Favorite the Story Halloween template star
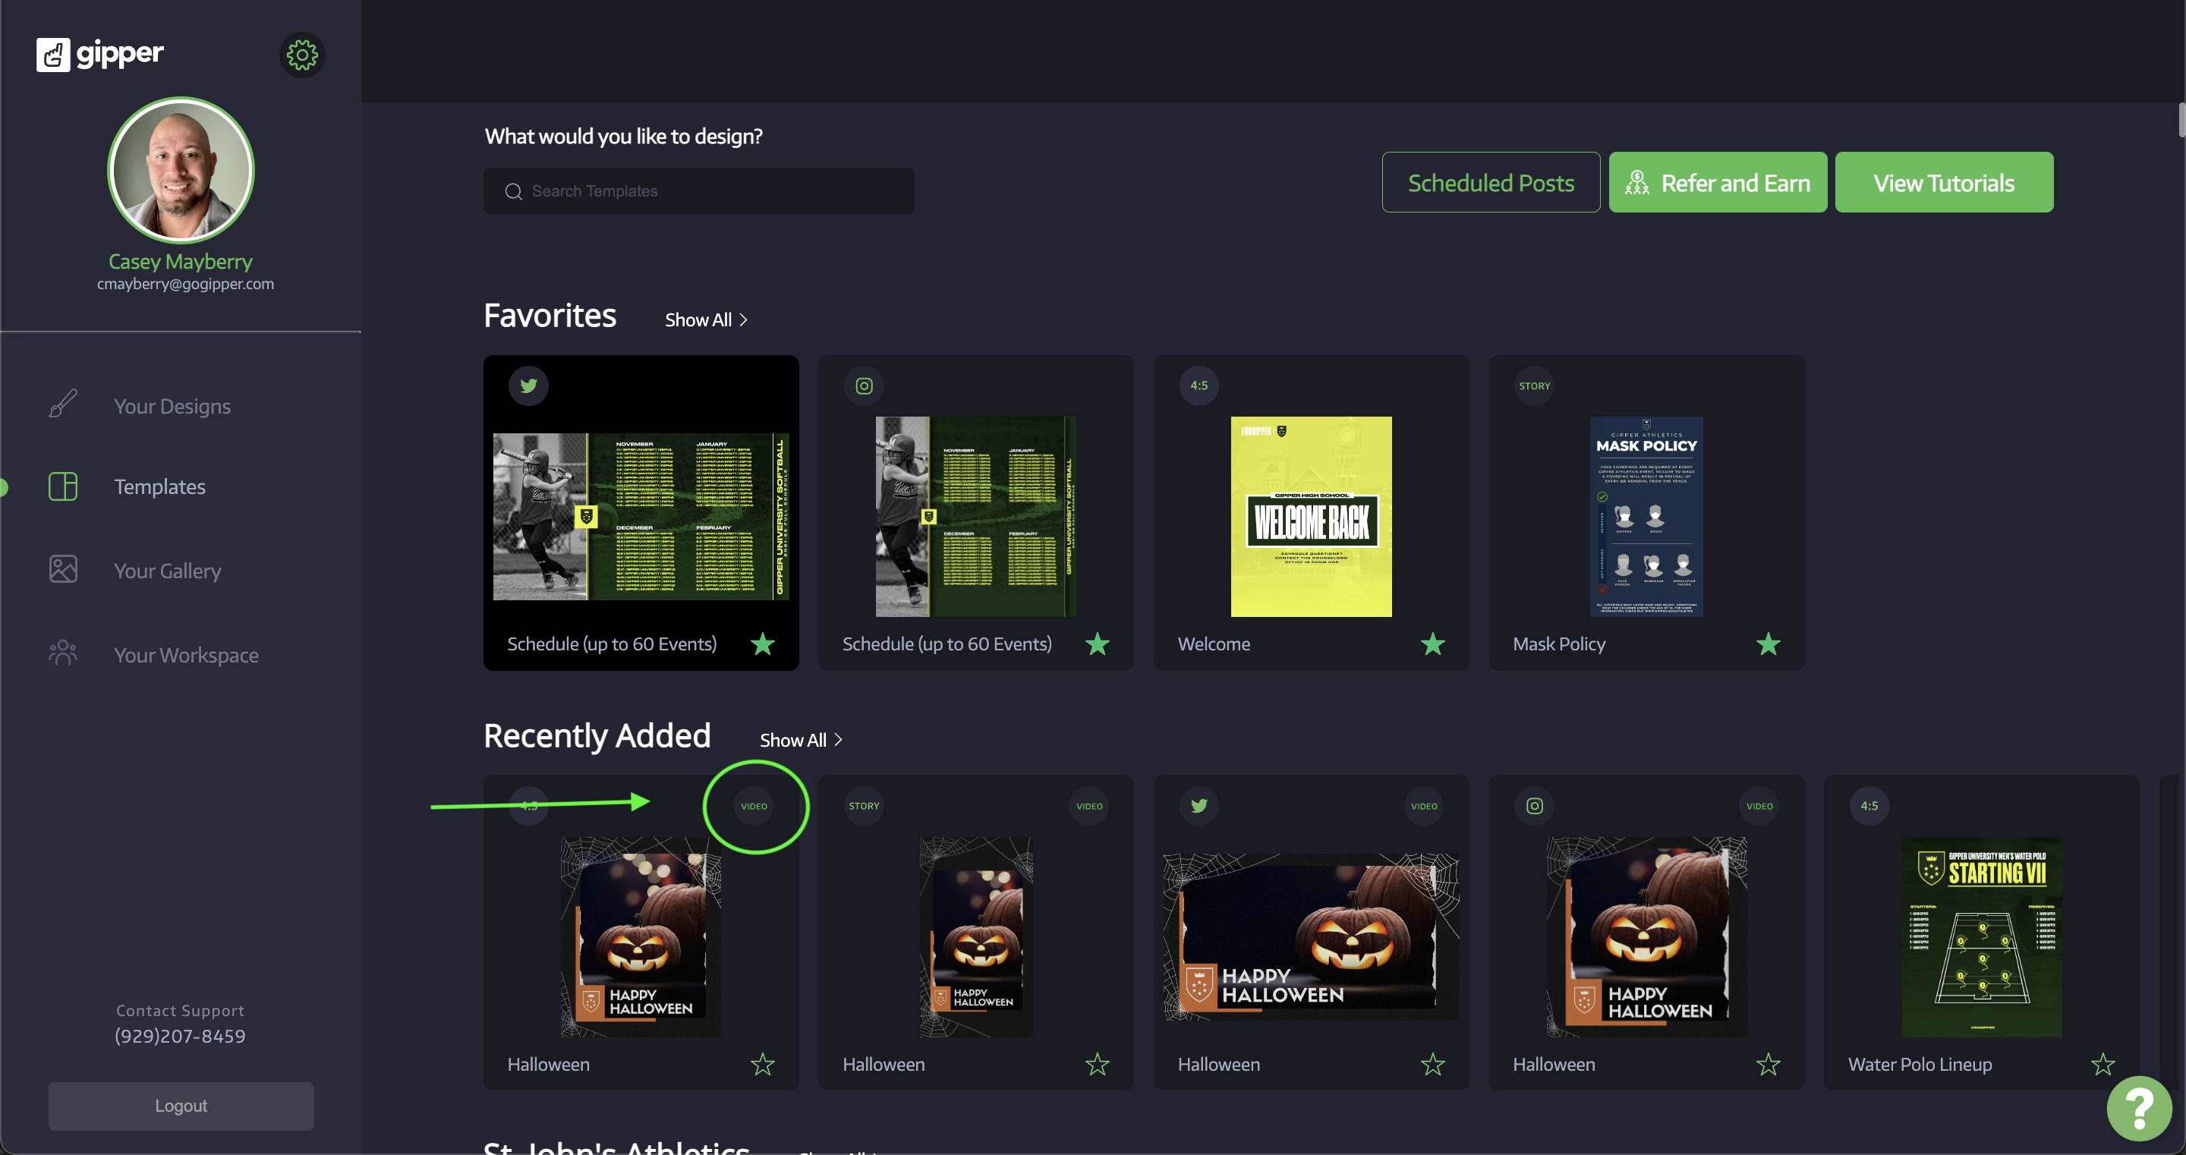This screenshot has width=2186, height=1155. [x=1098, y=1064]
